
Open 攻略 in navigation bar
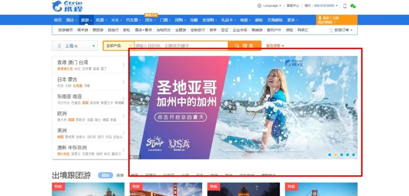click(x=194, y=20)
